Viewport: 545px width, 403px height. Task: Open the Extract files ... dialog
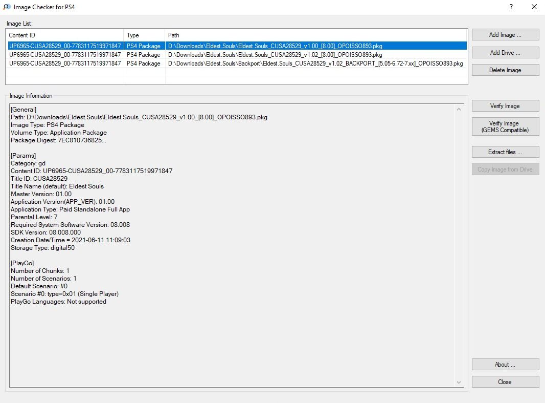[x=505, y=152]
